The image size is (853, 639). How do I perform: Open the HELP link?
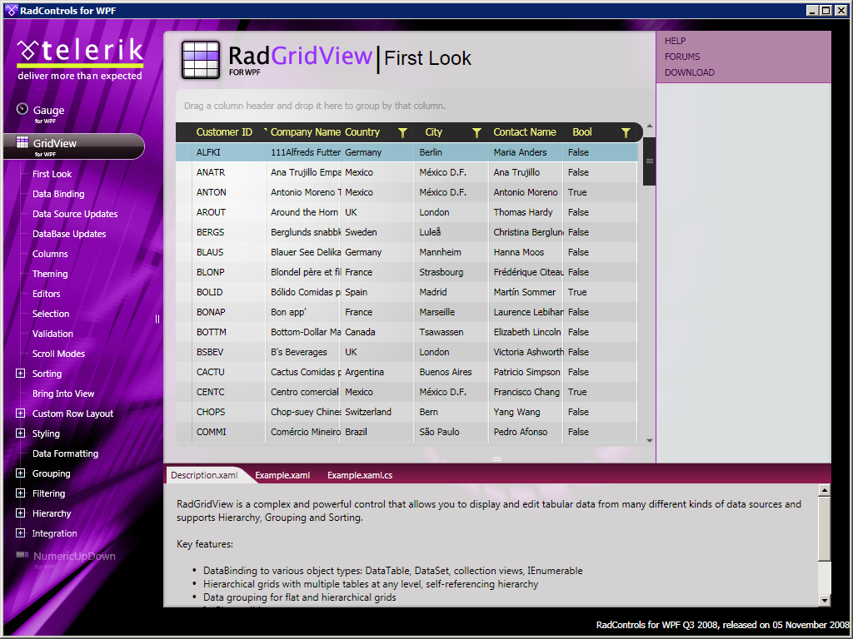tap(675, 41)
